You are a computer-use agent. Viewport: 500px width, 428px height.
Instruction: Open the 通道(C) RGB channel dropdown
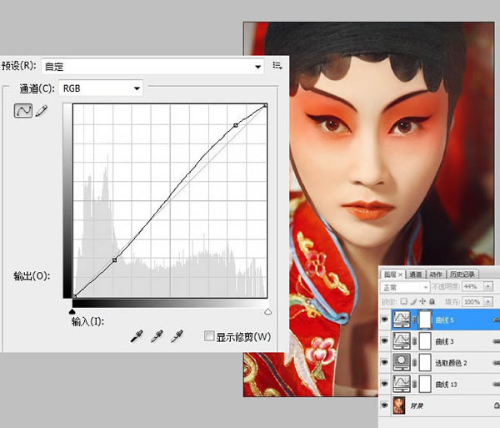[101, 88]
